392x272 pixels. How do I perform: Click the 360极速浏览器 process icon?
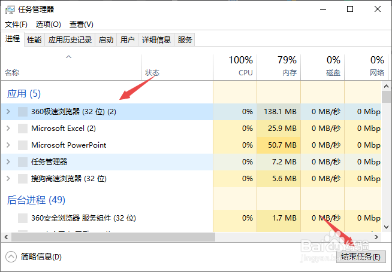23,112
